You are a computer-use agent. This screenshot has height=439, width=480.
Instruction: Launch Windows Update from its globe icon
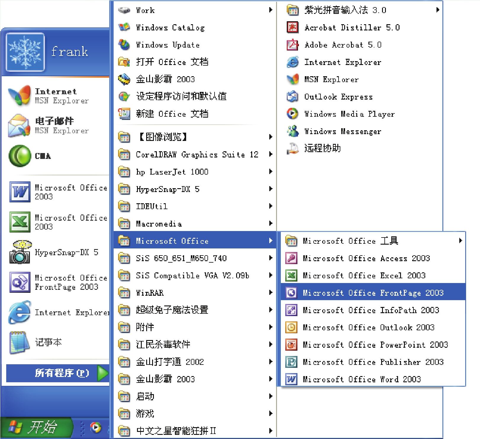pos(124,45)
